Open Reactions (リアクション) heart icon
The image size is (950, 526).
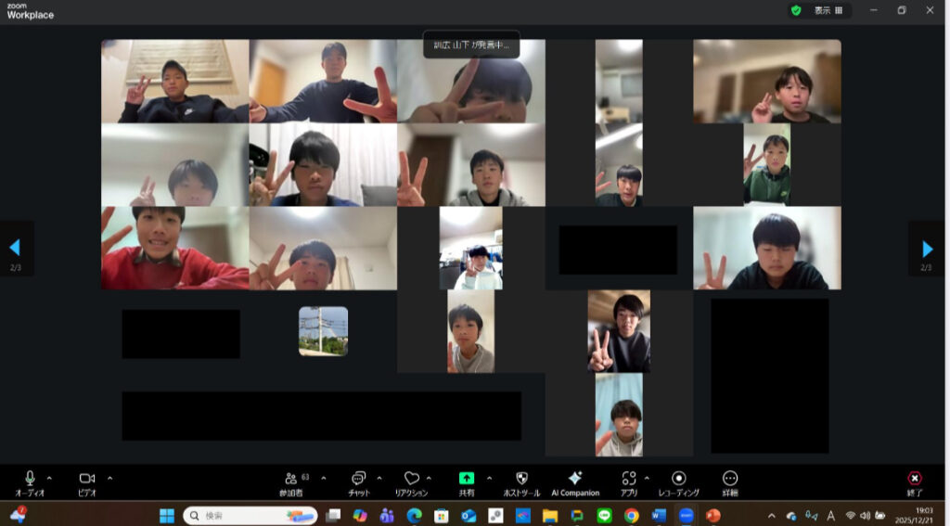pos(411,479)
